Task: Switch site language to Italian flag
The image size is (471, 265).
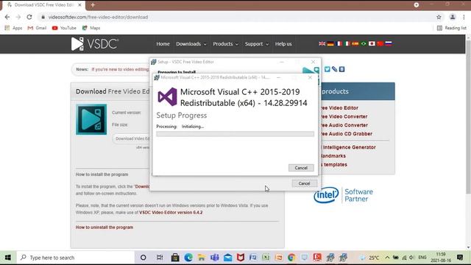Action: pos(347,43)
